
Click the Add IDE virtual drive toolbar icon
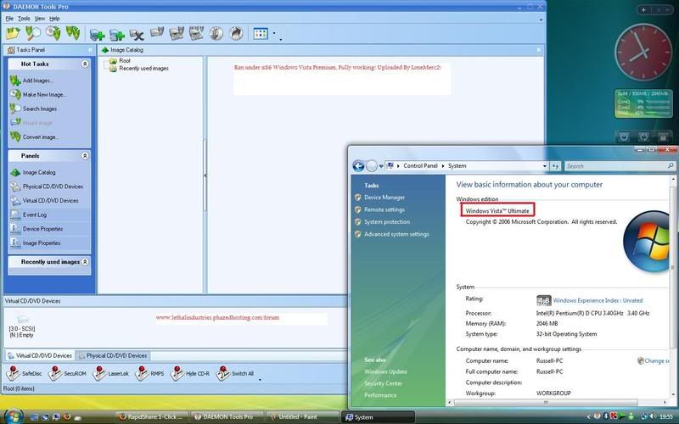pyautogui.click(x=117, y=34)
